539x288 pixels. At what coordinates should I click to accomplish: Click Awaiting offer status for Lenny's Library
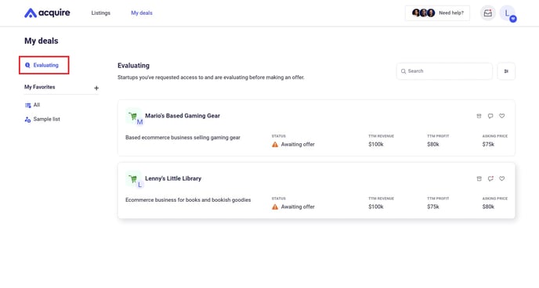[293, 207]
